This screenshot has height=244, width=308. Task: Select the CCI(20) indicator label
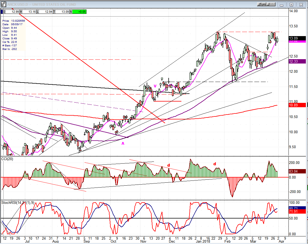coord(7,158)
